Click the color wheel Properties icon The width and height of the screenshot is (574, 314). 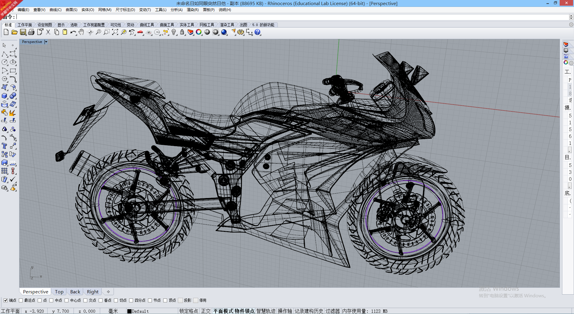point(199,32)
